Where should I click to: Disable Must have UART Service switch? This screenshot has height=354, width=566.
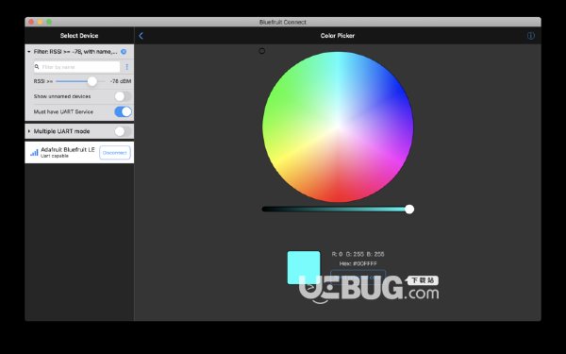coord(123,111)
